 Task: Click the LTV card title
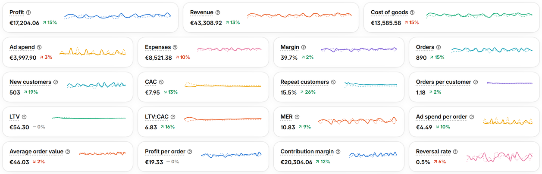[15, 117]
